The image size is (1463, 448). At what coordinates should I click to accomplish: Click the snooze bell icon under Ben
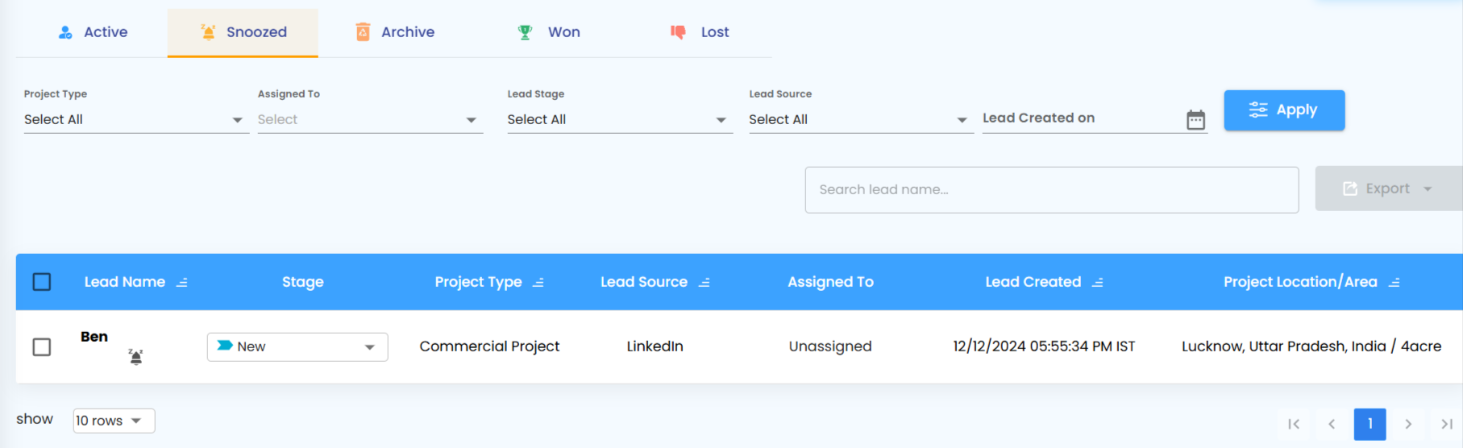pyautogui.click(x=136, y=356)
